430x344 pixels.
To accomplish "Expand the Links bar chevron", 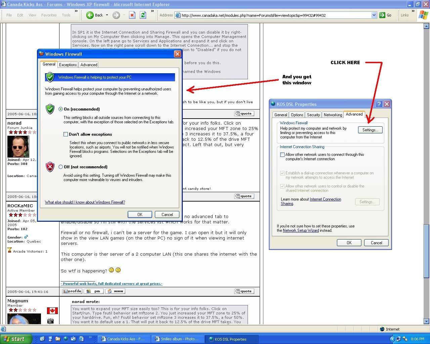I will [x=413, y=11].
